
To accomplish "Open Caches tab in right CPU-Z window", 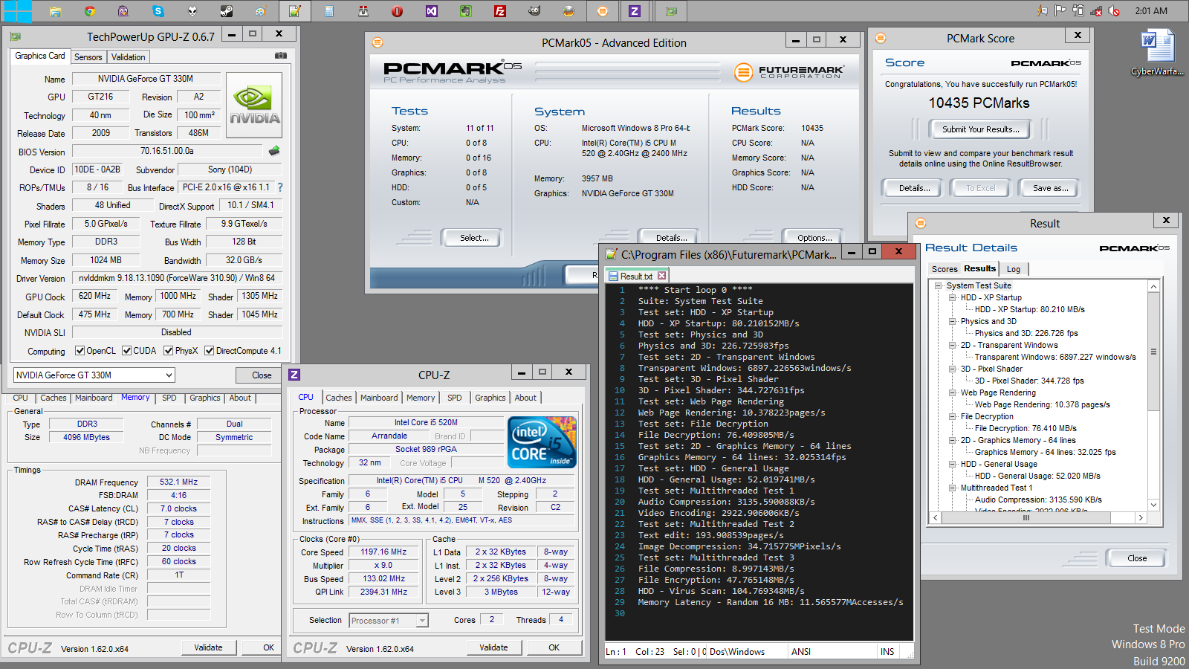I will pyautogui.click(x=338, y=398).
